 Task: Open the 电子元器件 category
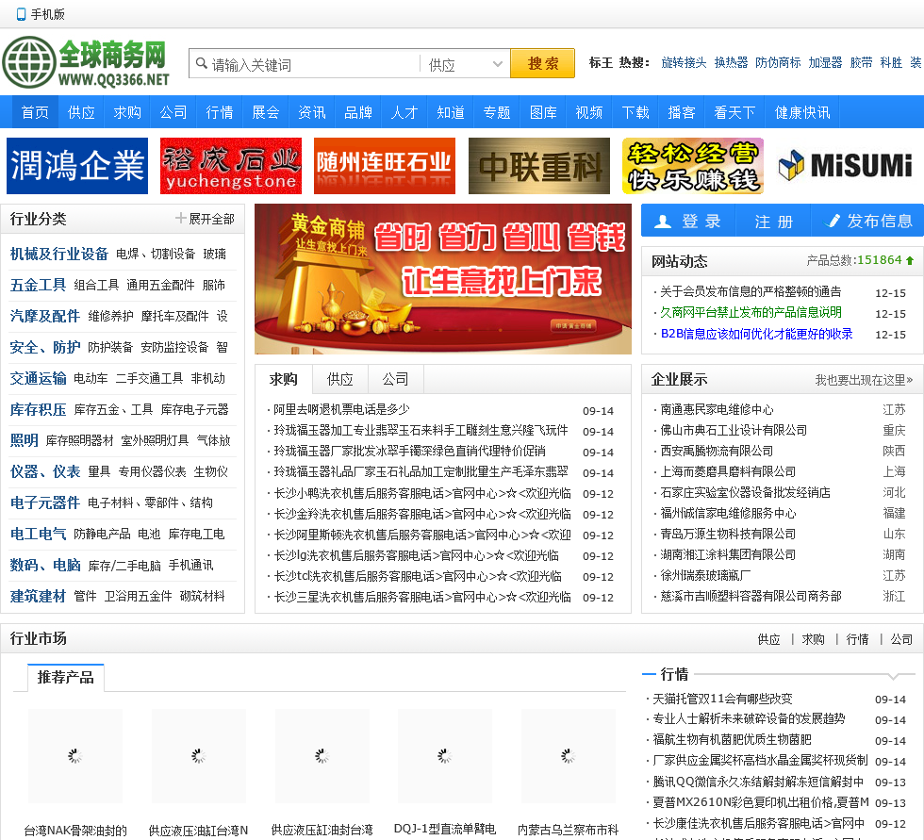point(45,502)
